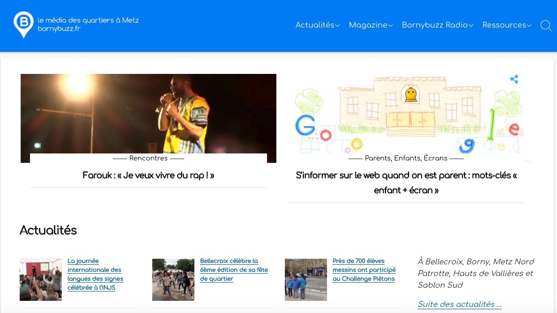
Task: Read 'La journée internationale des langues des signes' article
Action: point(95,274)
